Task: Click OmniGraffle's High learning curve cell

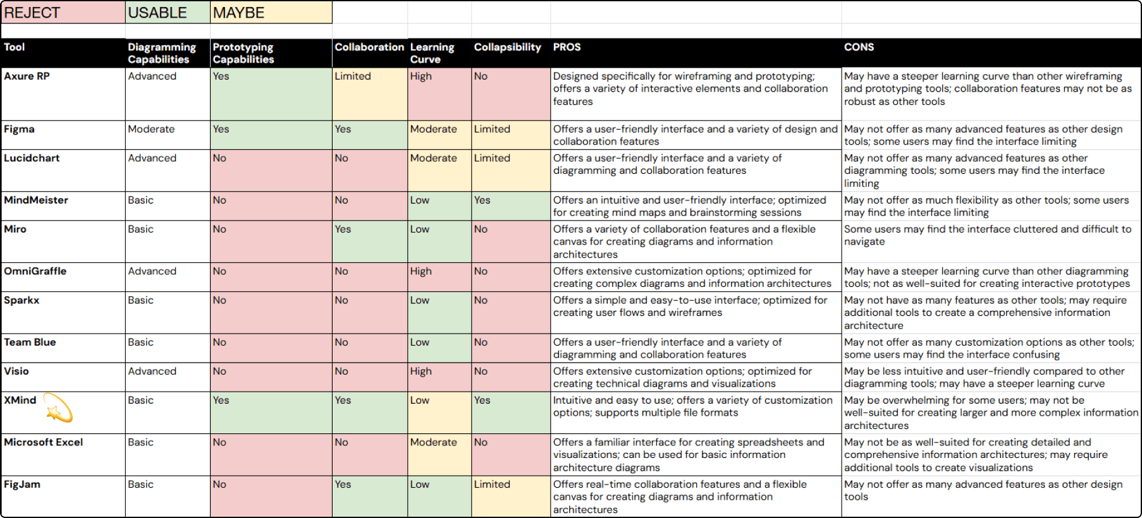Action: (439, 277)
